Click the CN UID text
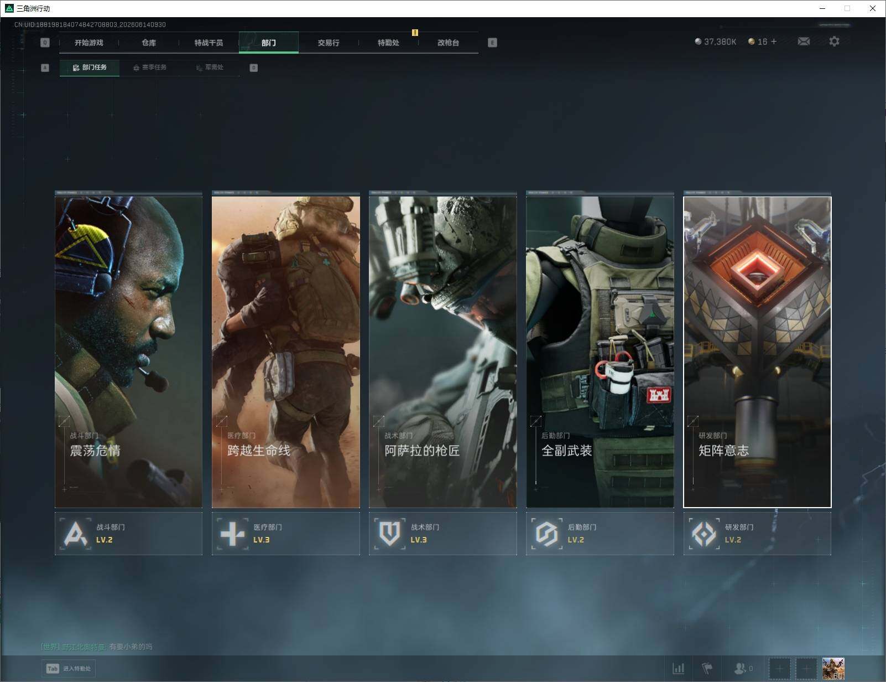The width and height of the screenshot is (886, 682). click(90, 24)
